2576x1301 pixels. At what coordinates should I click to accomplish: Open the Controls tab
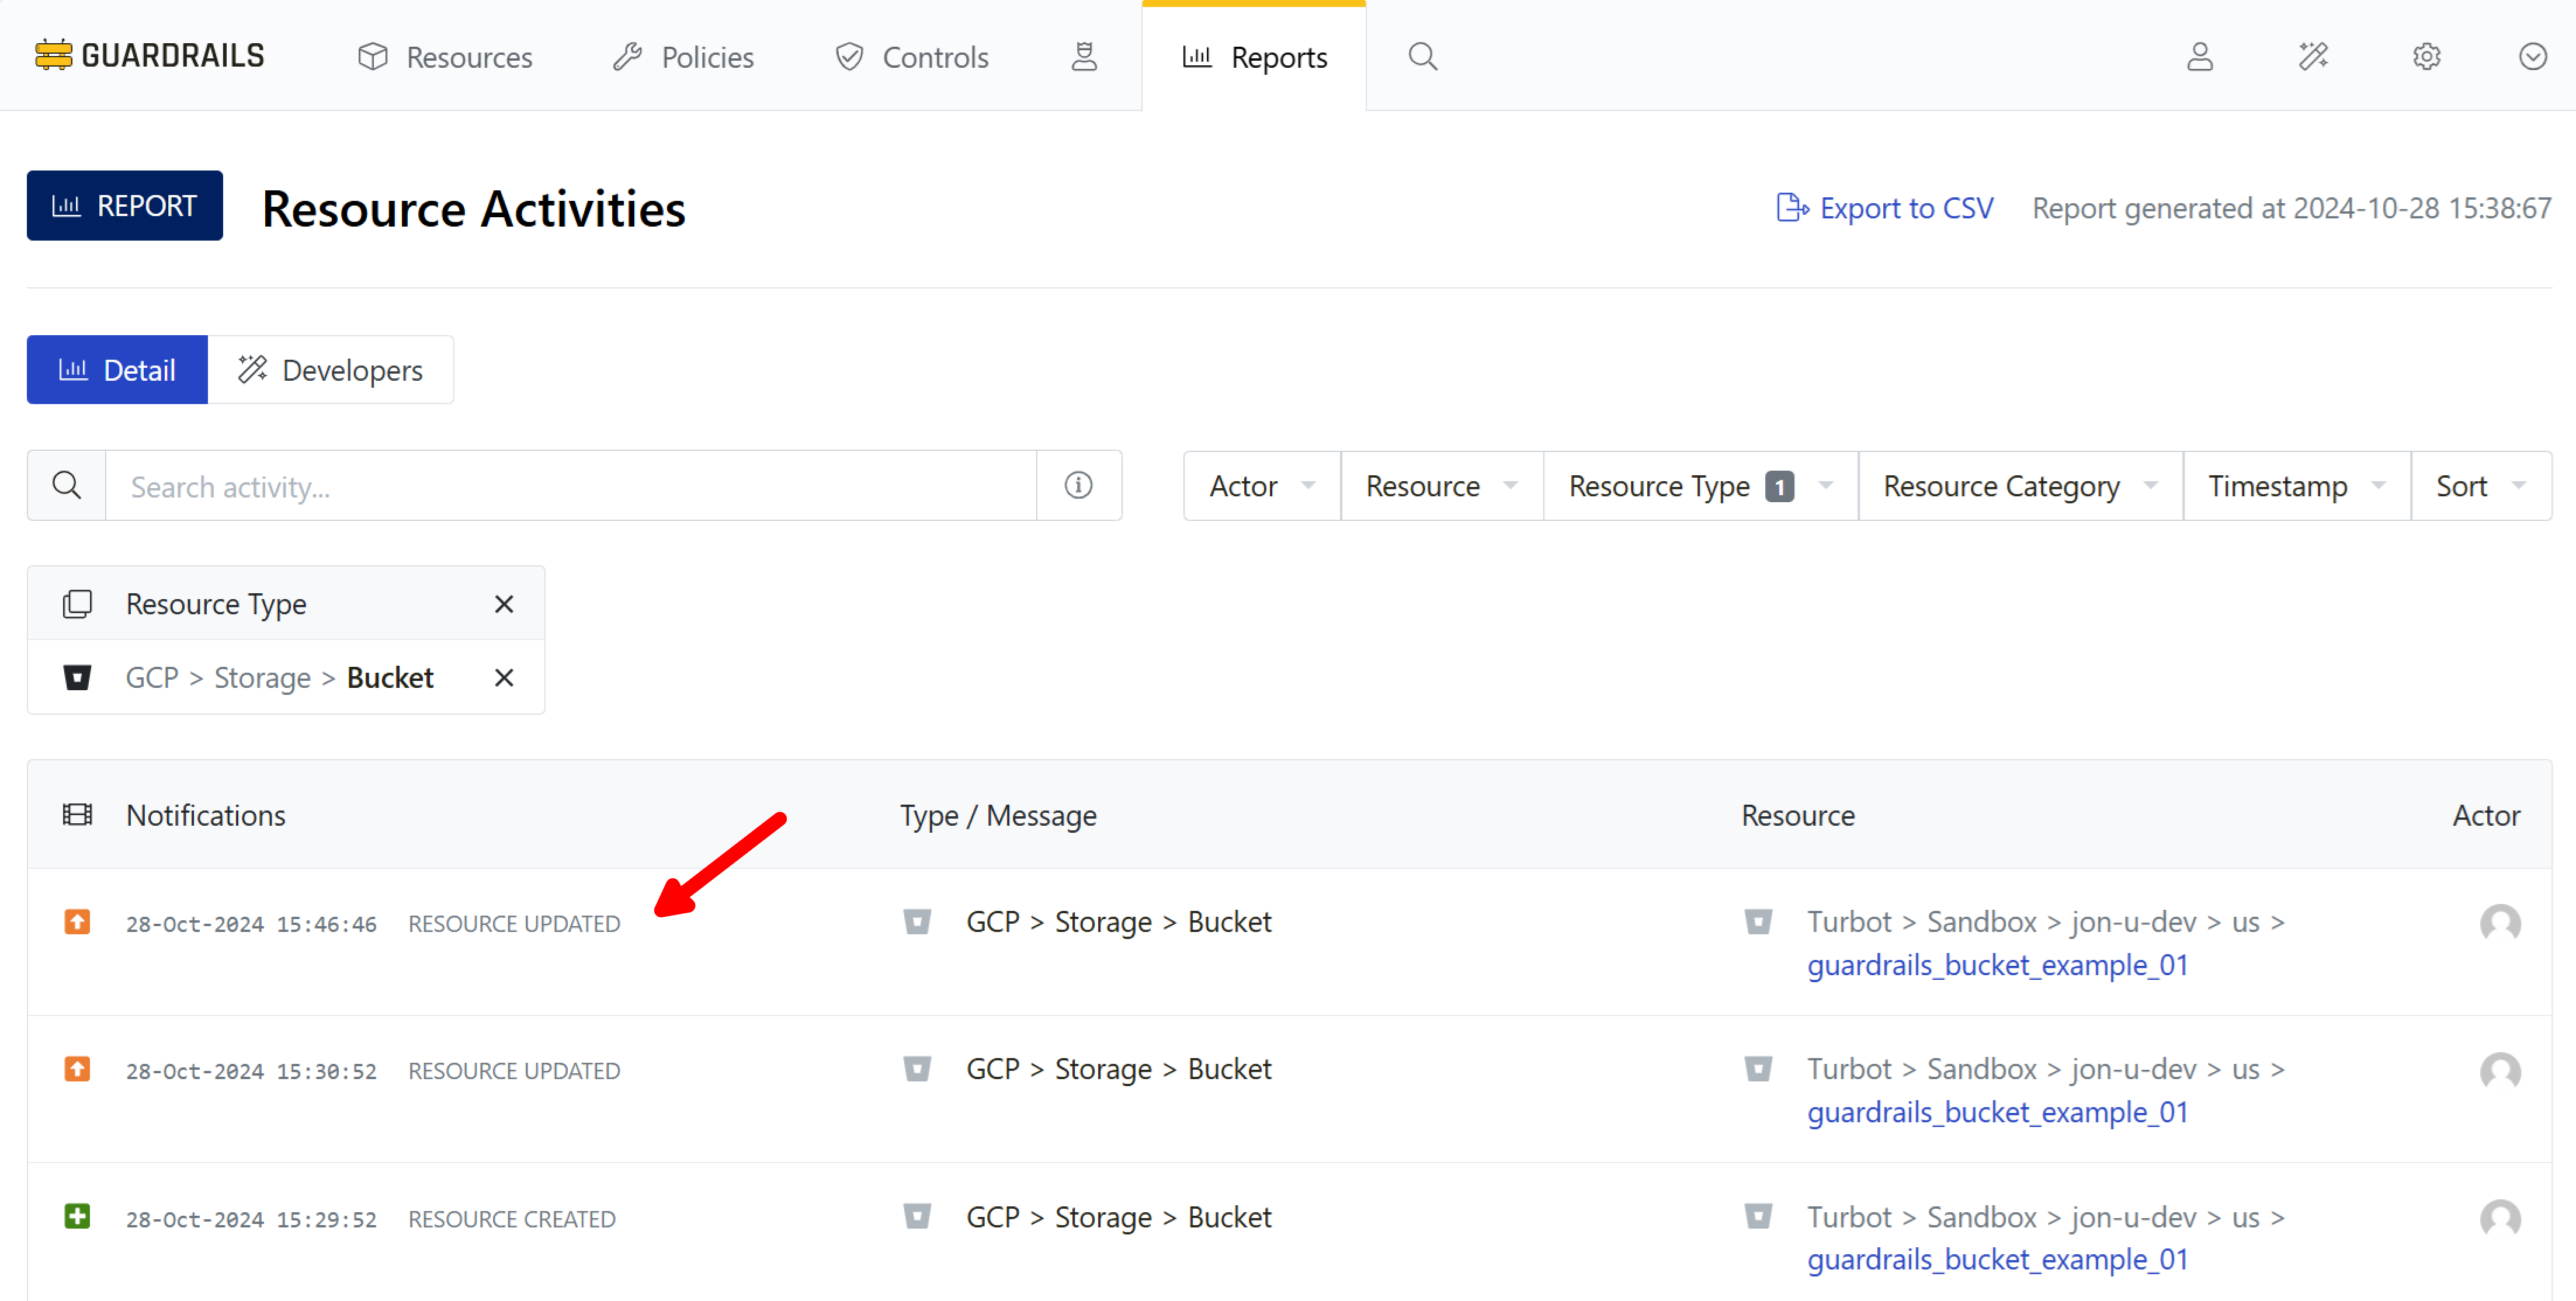[x=912, y=57]
